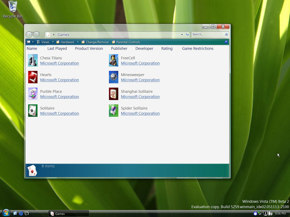Open the Shanghai Solitaire game icon
The width and height of the screenshot is (290, 217).
click(x=113, y=94)
